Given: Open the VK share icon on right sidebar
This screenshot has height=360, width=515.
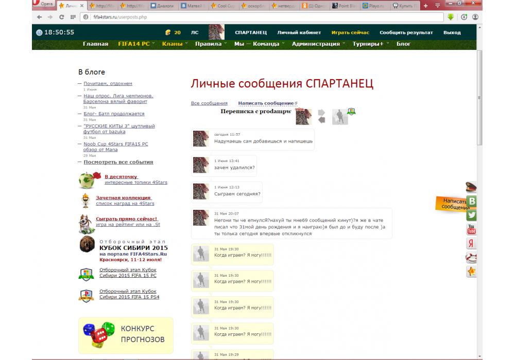Looking at the screenshot, I should pos(472,201).
